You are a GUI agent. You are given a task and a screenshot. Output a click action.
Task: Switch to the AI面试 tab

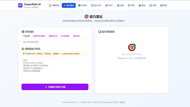tap(83, 5)
